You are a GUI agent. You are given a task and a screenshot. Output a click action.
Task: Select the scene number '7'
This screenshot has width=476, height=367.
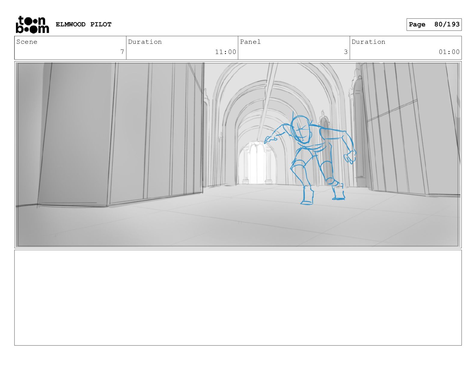click(122, 52)
